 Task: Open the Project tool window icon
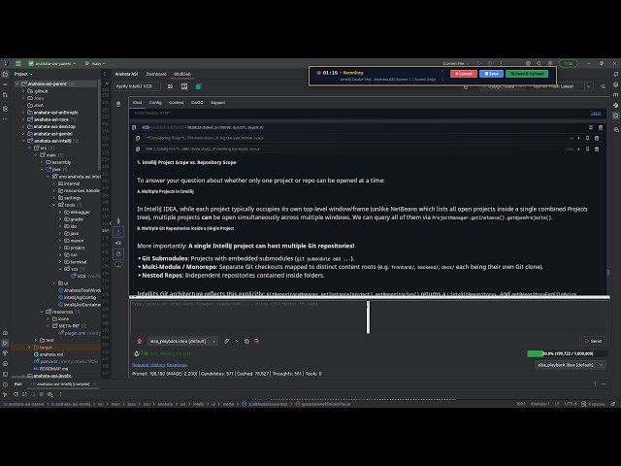pos(5,74)
